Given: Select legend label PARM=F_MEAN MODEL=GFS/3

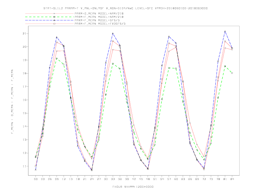Looking at the screenshot, I should (x=97, y=20).
